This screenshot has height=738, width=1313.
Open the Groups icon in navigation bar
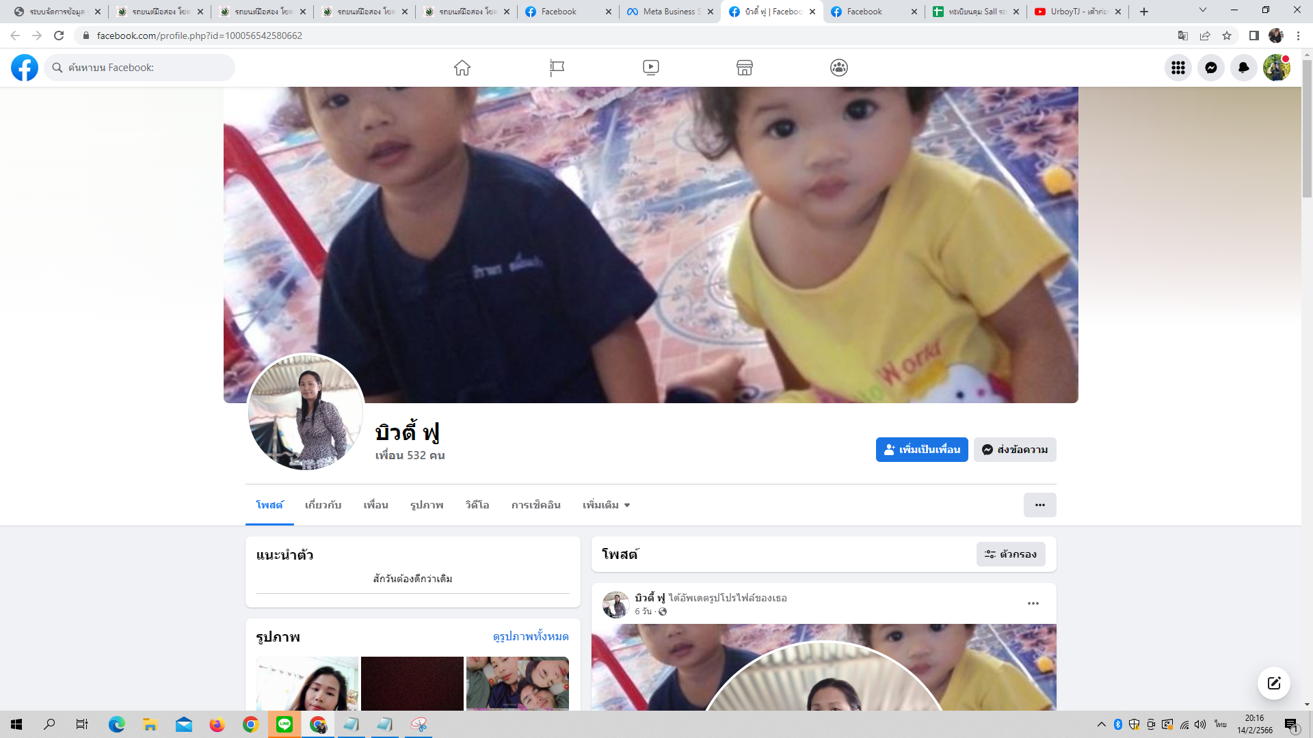tap(839, 68)
